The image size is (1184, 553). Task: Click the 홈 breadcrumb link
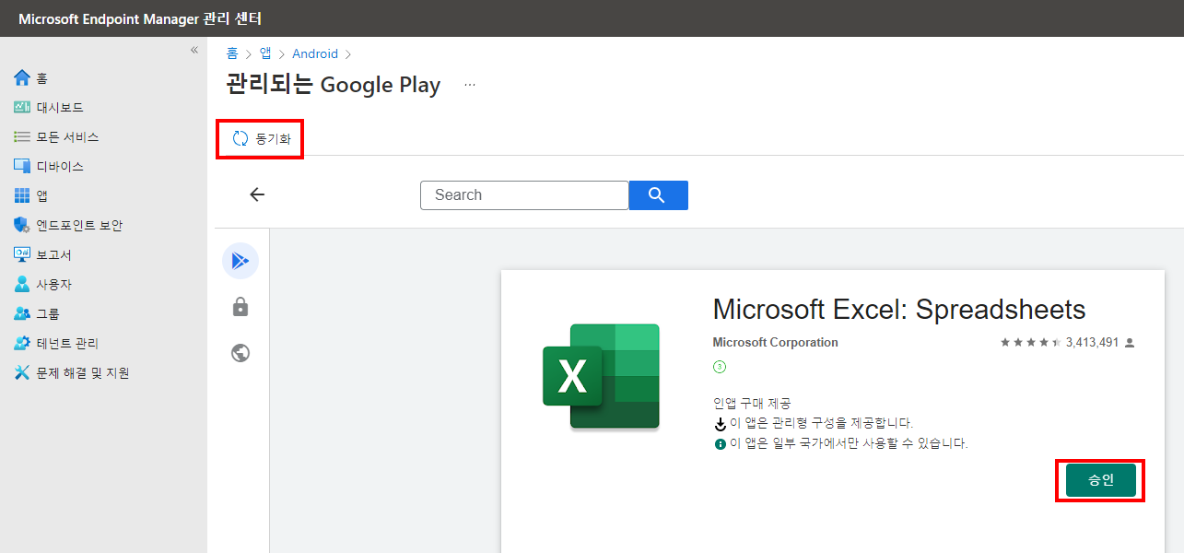click(233, 53)
